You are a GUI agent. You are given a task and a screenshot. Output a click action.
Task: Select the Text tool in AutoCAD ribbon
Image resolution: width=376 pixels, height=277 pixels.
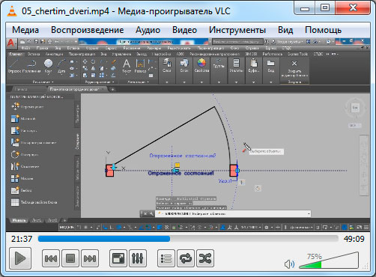[127, 66]
